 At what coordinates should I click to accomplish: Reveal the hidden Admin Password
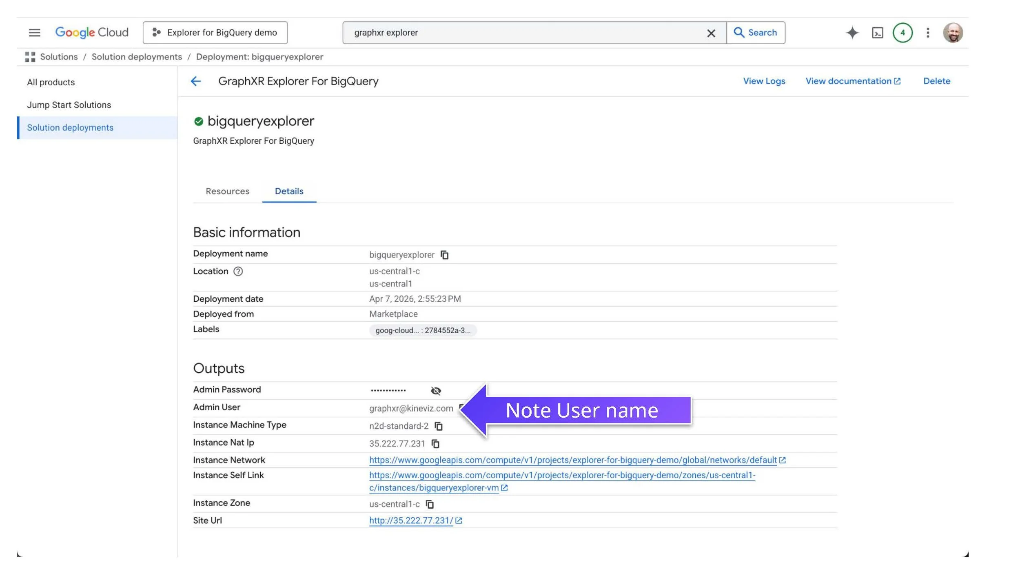436,391
